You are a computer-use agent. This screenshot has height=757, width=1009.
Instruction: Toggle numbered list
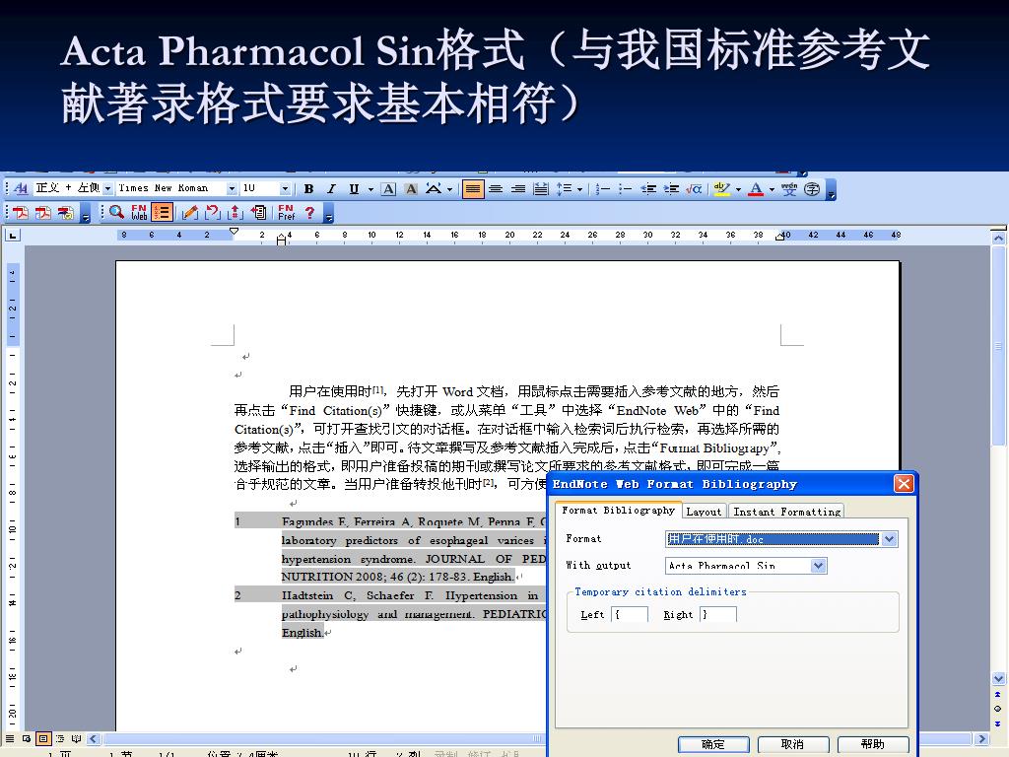pos(602,188)
